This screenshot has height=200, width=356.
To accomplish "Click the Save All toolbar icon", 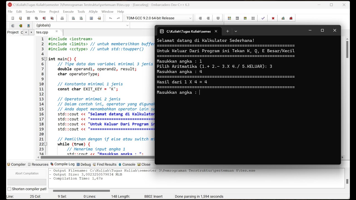I will (x=36, y=18).
